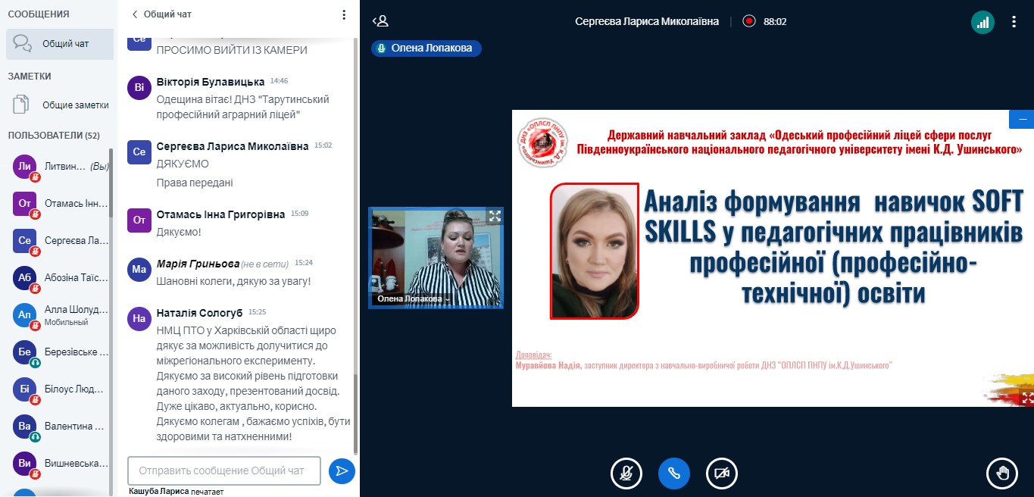Click the red recording indicator
Image resolution: width=1034 pixels, height=497 pixels.
click(749, 21)
